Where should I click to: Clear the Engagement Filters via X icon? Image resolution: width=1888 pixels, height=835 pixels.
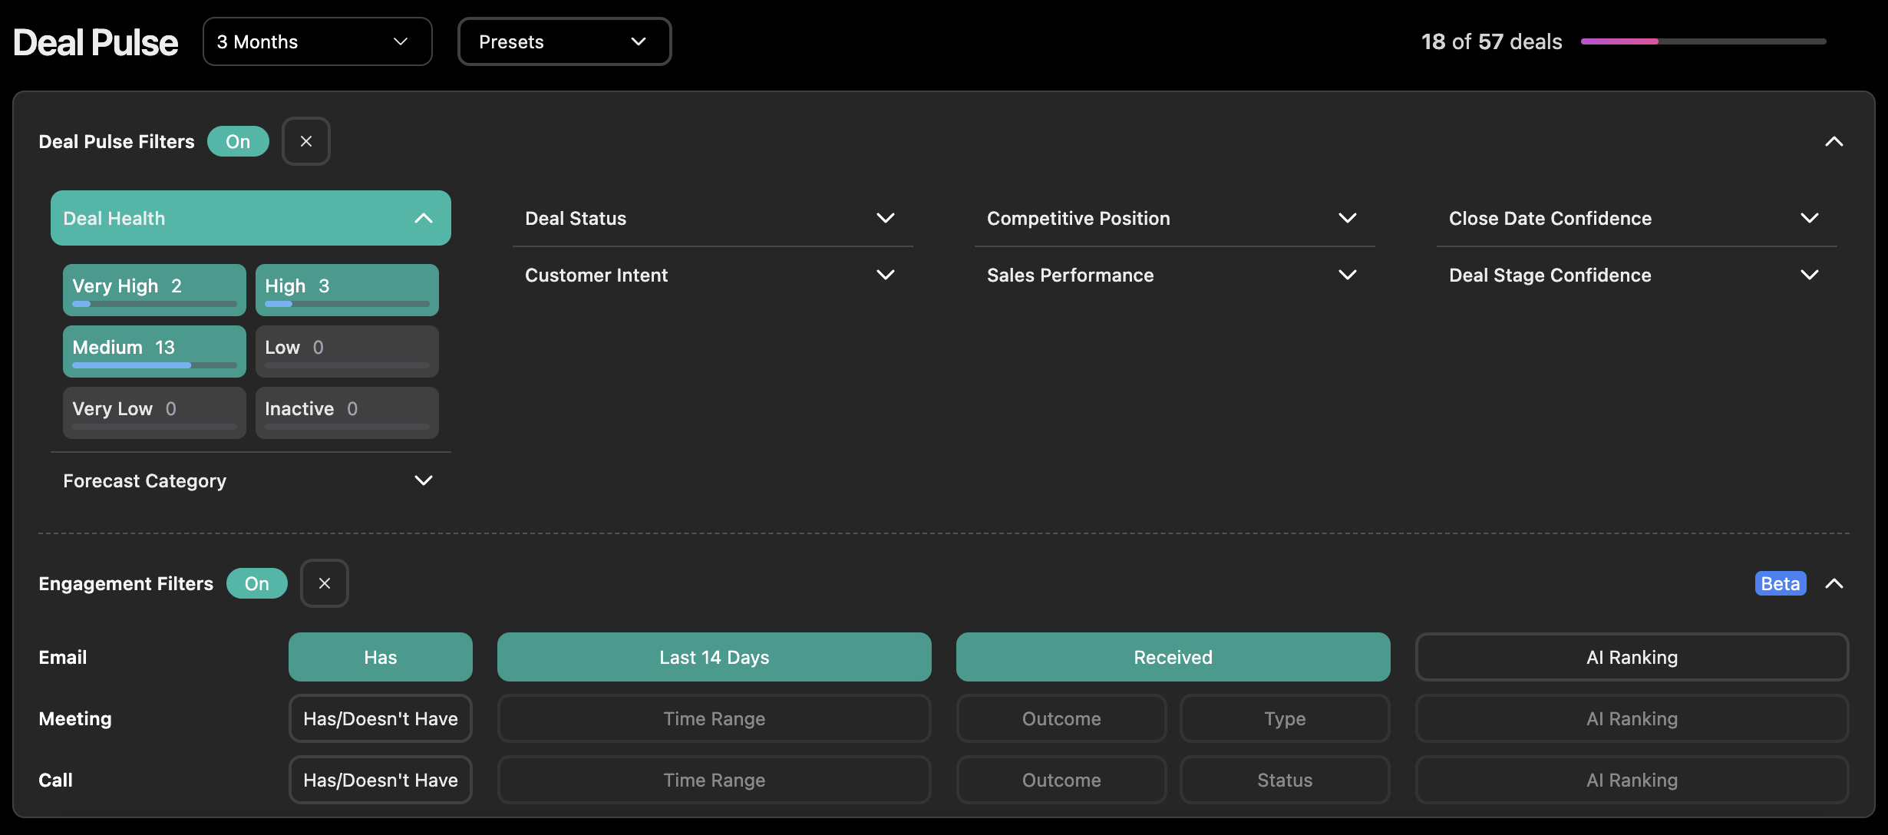[324, 583]
